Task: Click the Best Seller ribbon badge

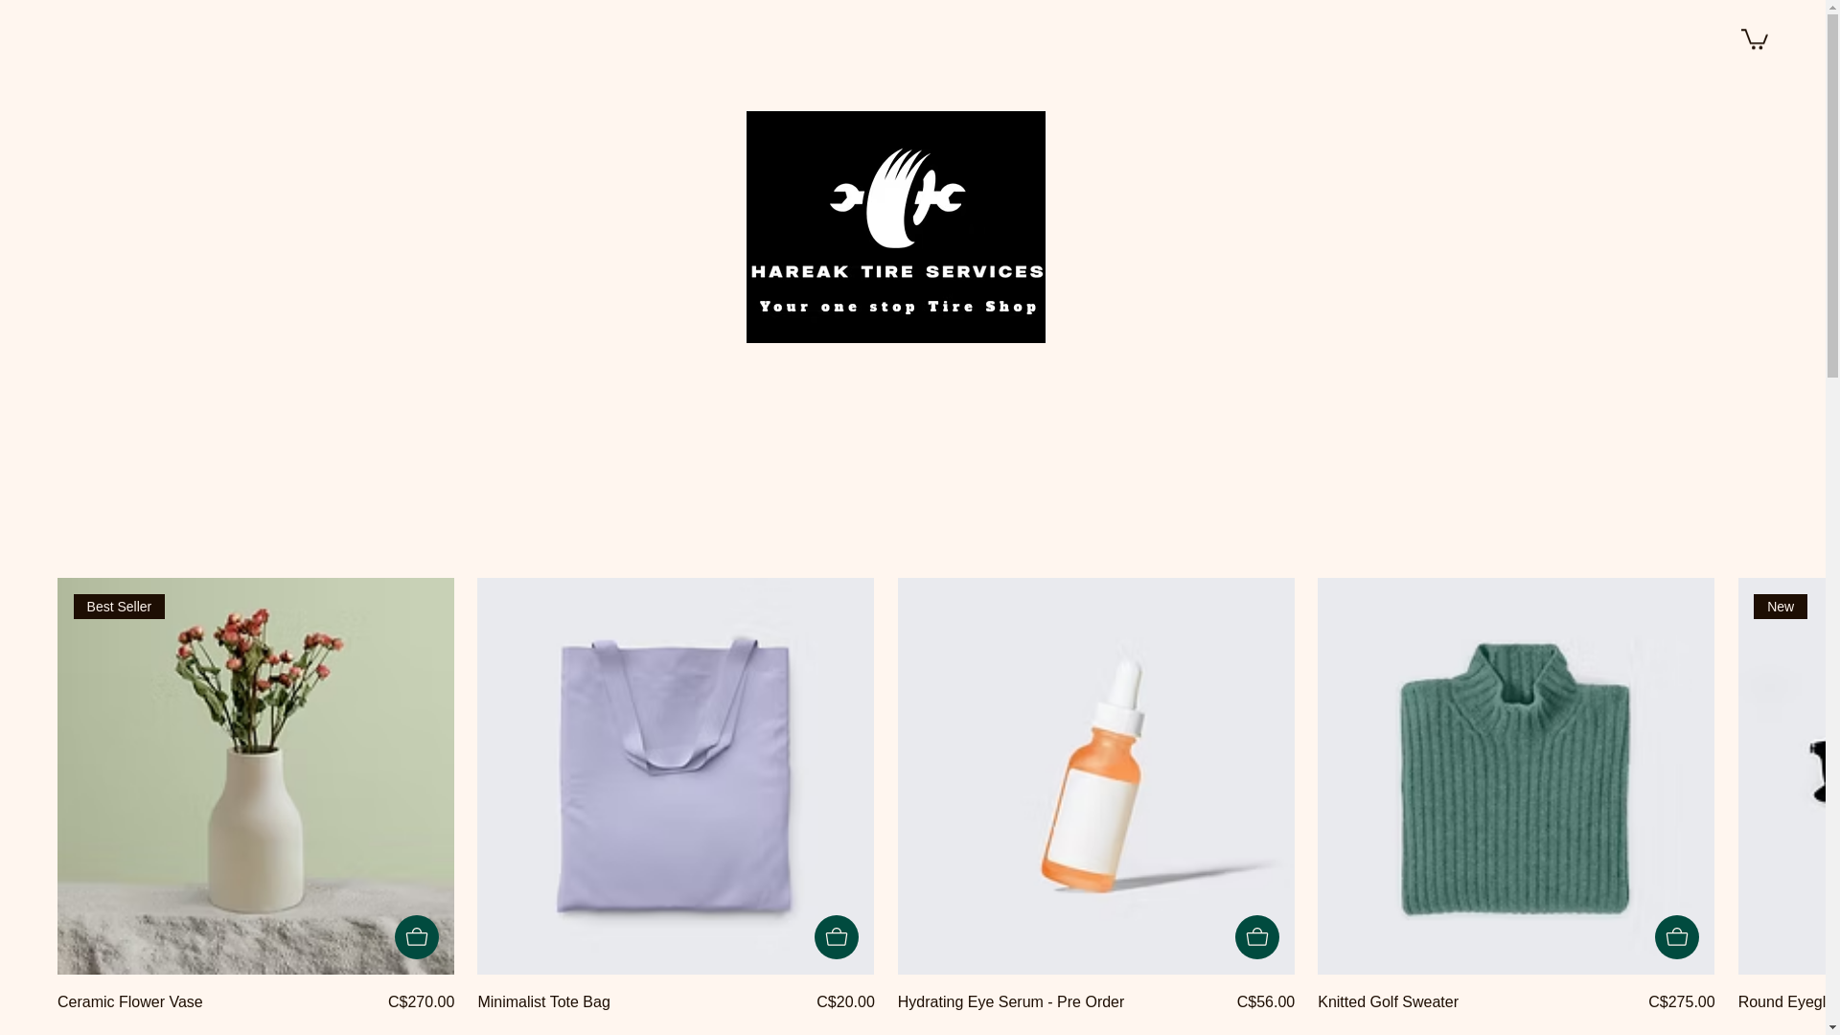Action: pyautogui.click(x=119, y=607)
